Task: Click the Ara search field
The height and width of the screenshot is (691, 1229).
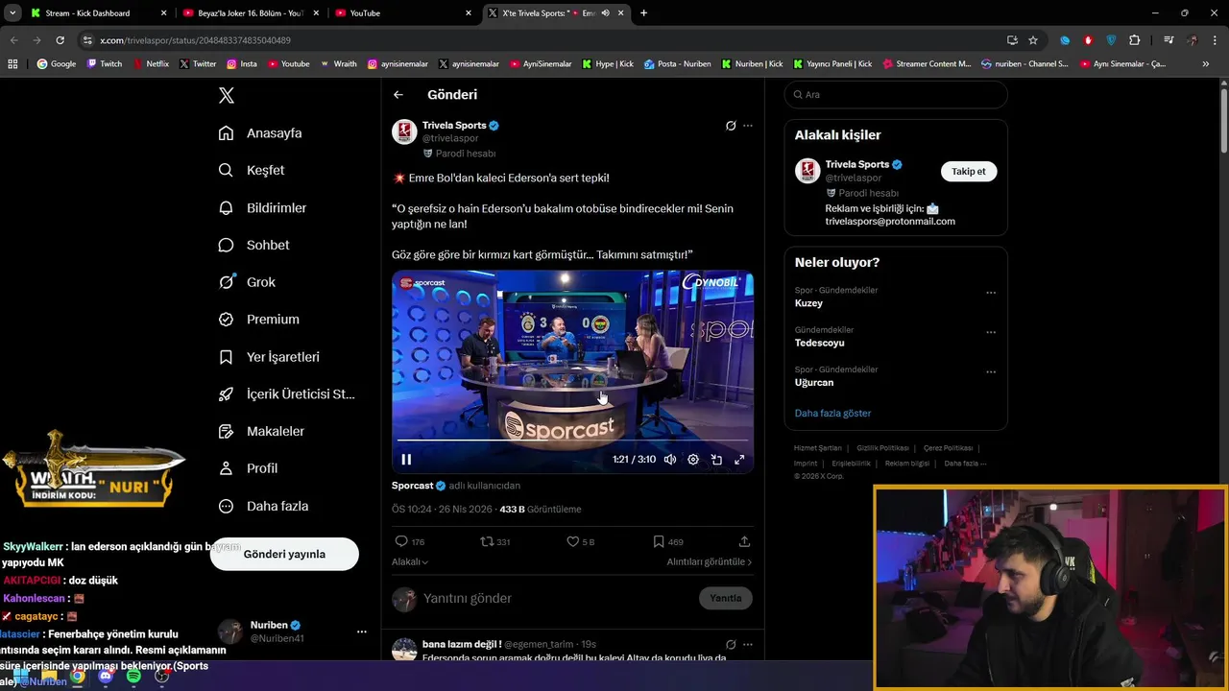Action: [x=896, y=95]
